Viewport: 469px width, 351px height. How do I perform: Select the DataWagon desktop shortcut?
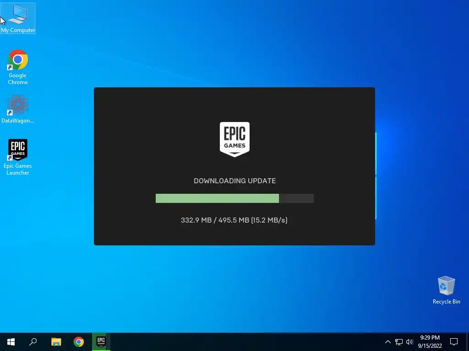coord(18,109)
